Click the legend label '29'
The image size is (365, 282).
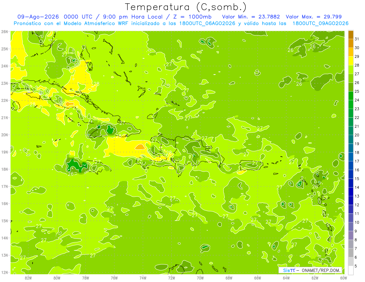[x=357, y=57]
